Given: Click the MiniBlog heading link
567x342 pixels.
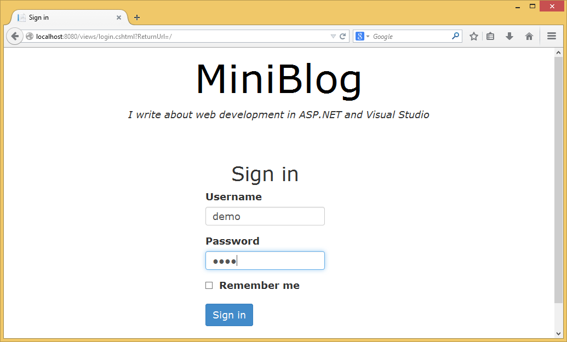Looking at the screenshot, I should (x=278, y=79).
